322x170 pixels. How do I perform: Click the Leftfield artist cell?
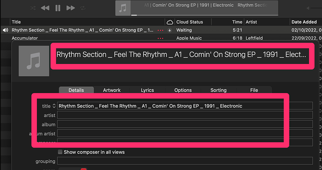pyautogui.click(x=254, y=38)
